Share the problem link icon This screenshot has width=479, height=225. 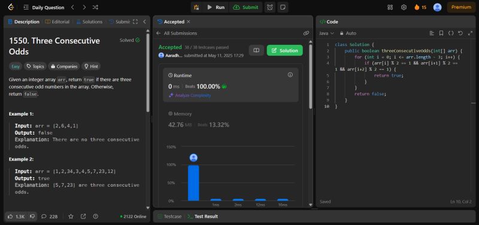[x=83, y=217]
